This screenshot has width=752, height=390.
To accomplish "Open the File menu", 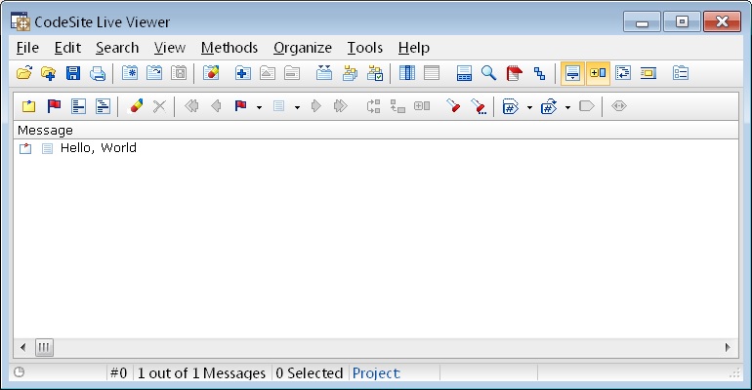I will click(27, 48).
